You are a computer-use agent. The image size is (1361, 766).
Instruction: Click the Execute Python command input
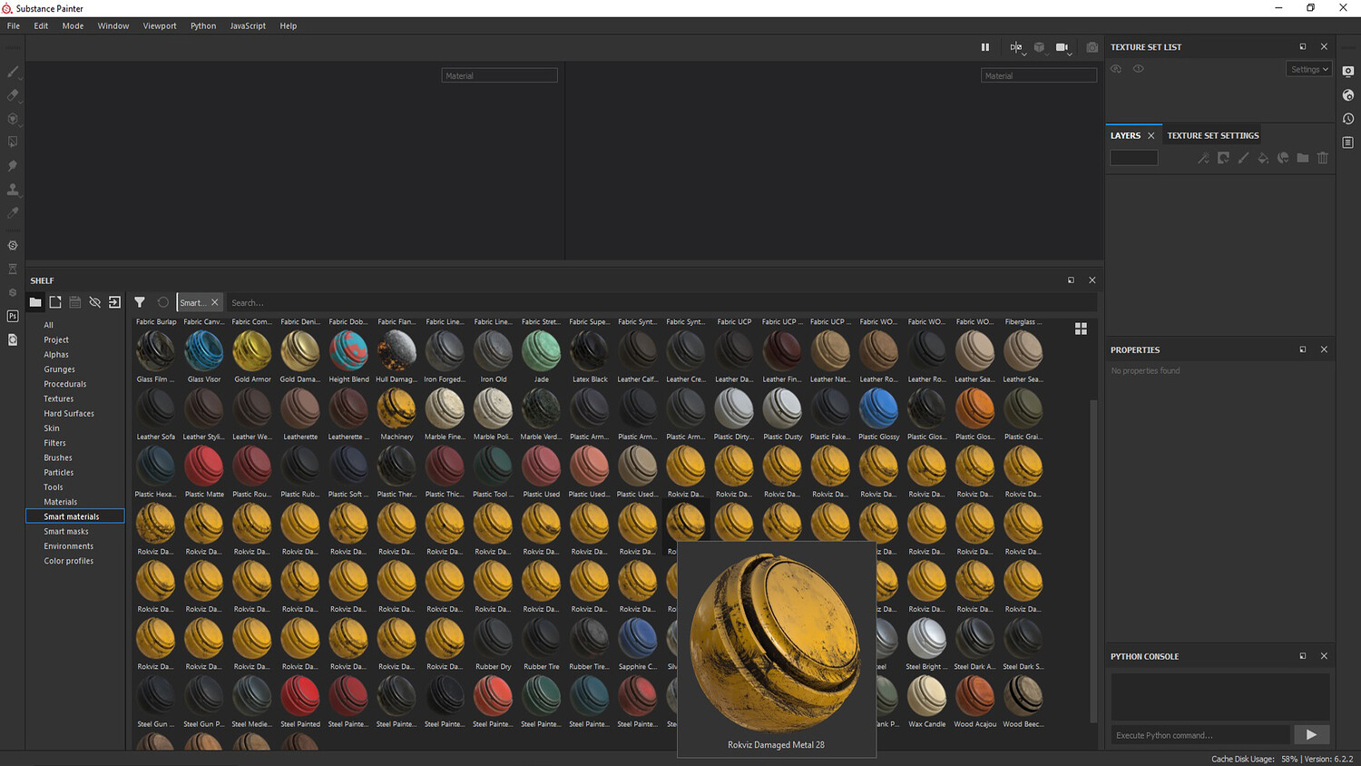1200,735
